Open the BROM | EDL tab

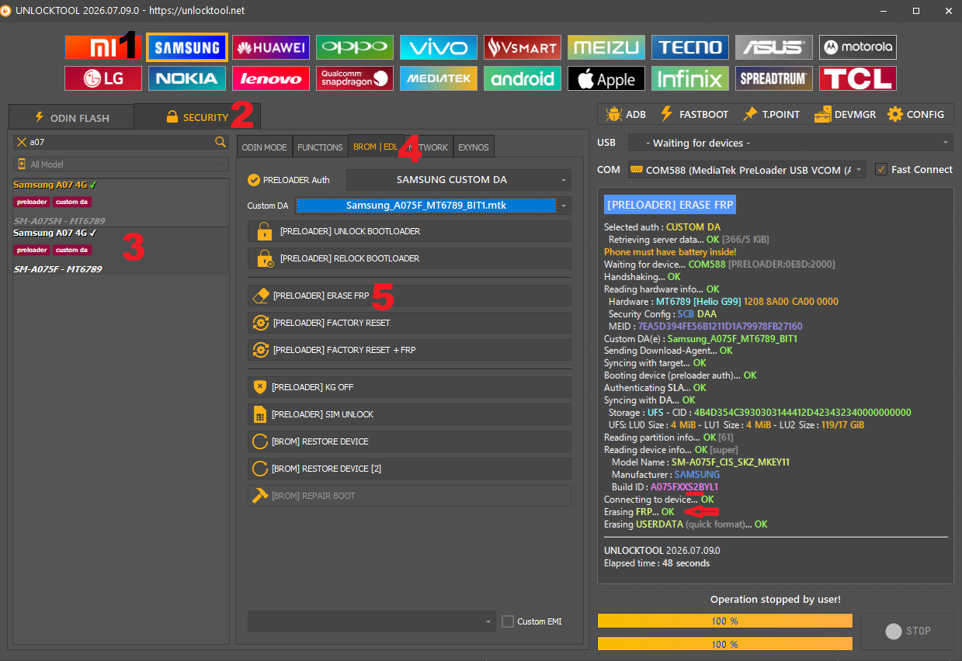pos(375,147)
